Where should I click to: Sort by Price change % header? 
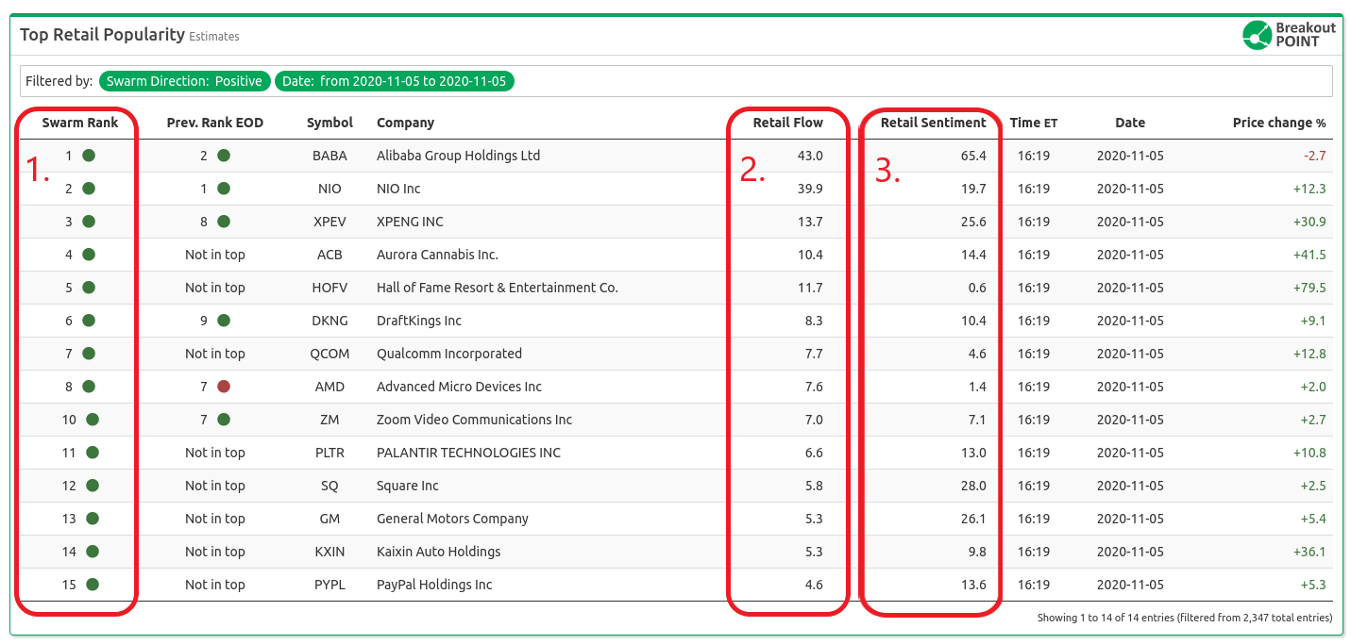1279,123
